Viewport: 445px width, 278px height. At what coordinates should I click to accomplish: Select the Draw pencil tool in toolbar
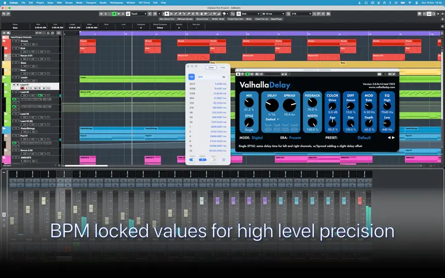click(x=176, y=13)
